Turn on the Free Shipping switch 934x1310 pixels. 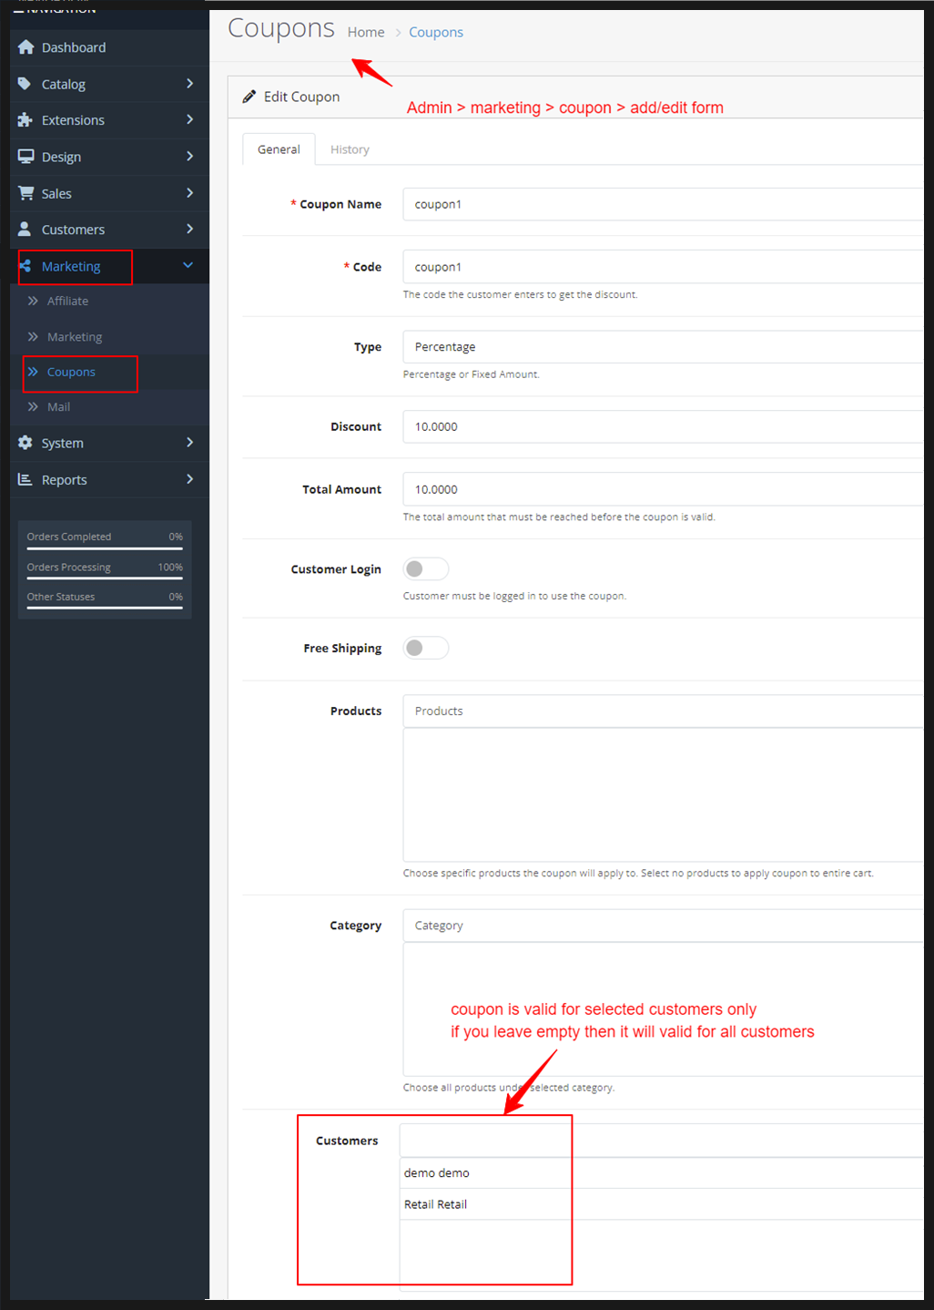click(x=425, y=648)
